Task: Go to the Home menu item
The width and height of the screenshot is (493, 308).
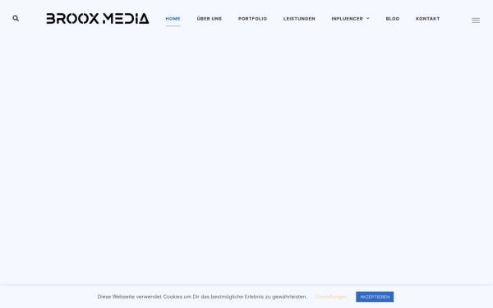Action: pos(173,19)
